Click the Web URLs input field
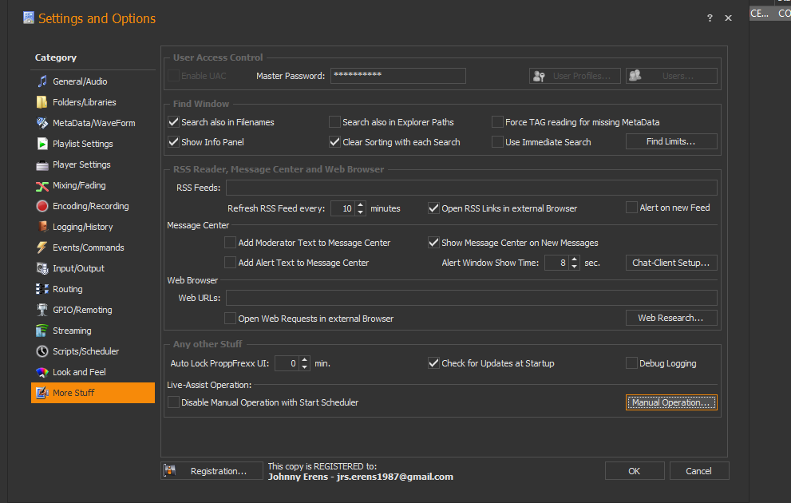Viewport: 791px width, 503px height. 471,298
